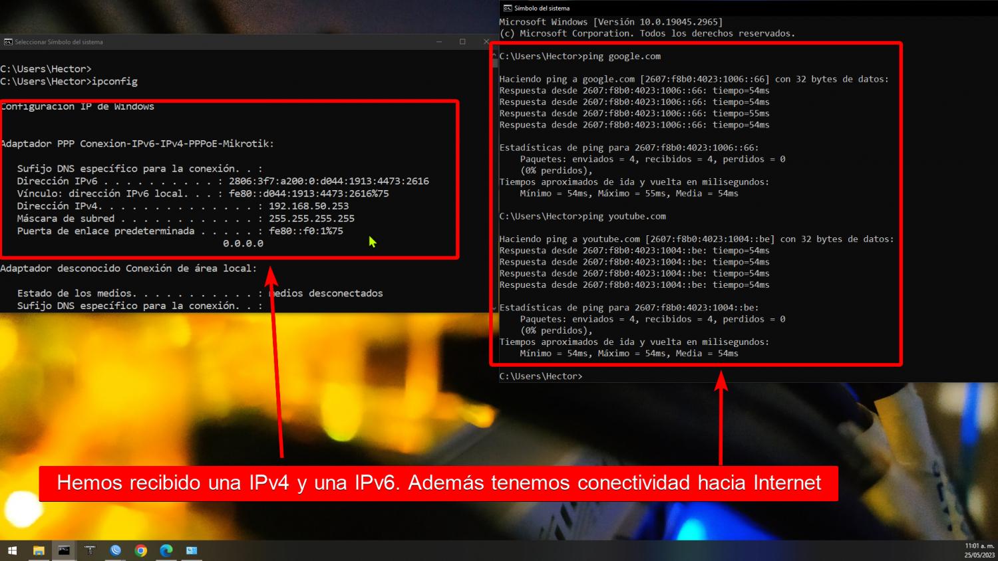The width and height of the screenshot is (998, 561).
Task: Maximize the left Command Prompt window
Action: click(462, 42)
